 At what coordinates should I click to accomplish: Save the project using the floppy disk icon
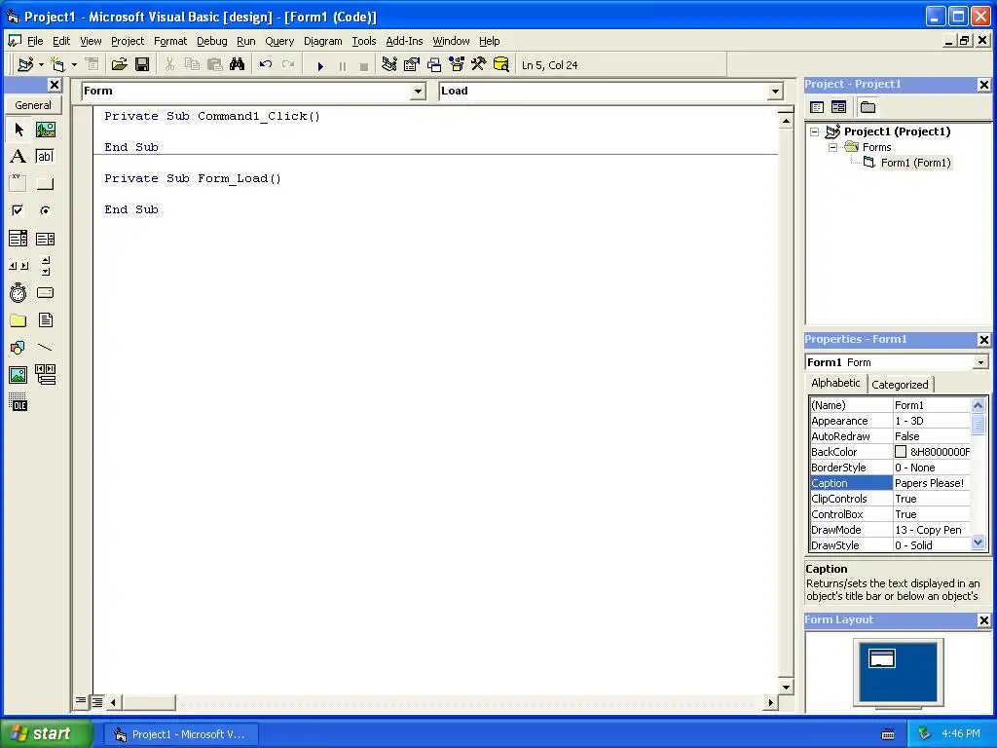tap(142, 65)
